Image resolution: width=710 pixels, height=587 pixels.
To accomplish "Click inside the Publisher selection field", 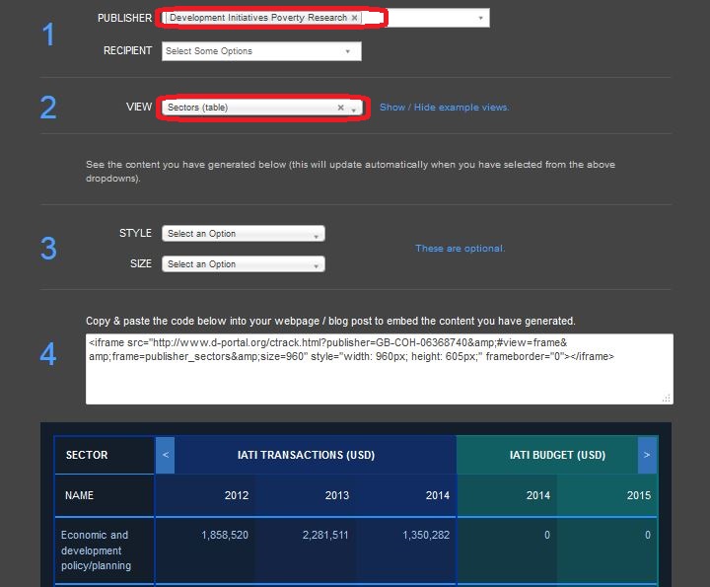I will [x=325, y=18].
